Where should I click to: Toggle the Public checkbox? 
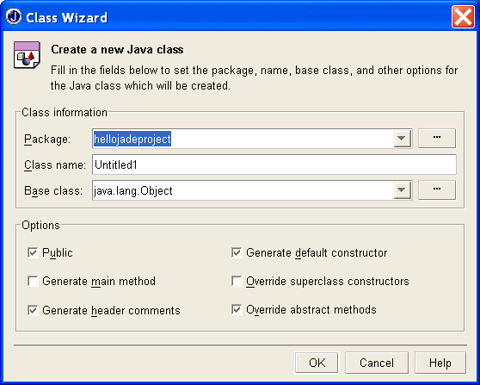(x=33, y=253)
